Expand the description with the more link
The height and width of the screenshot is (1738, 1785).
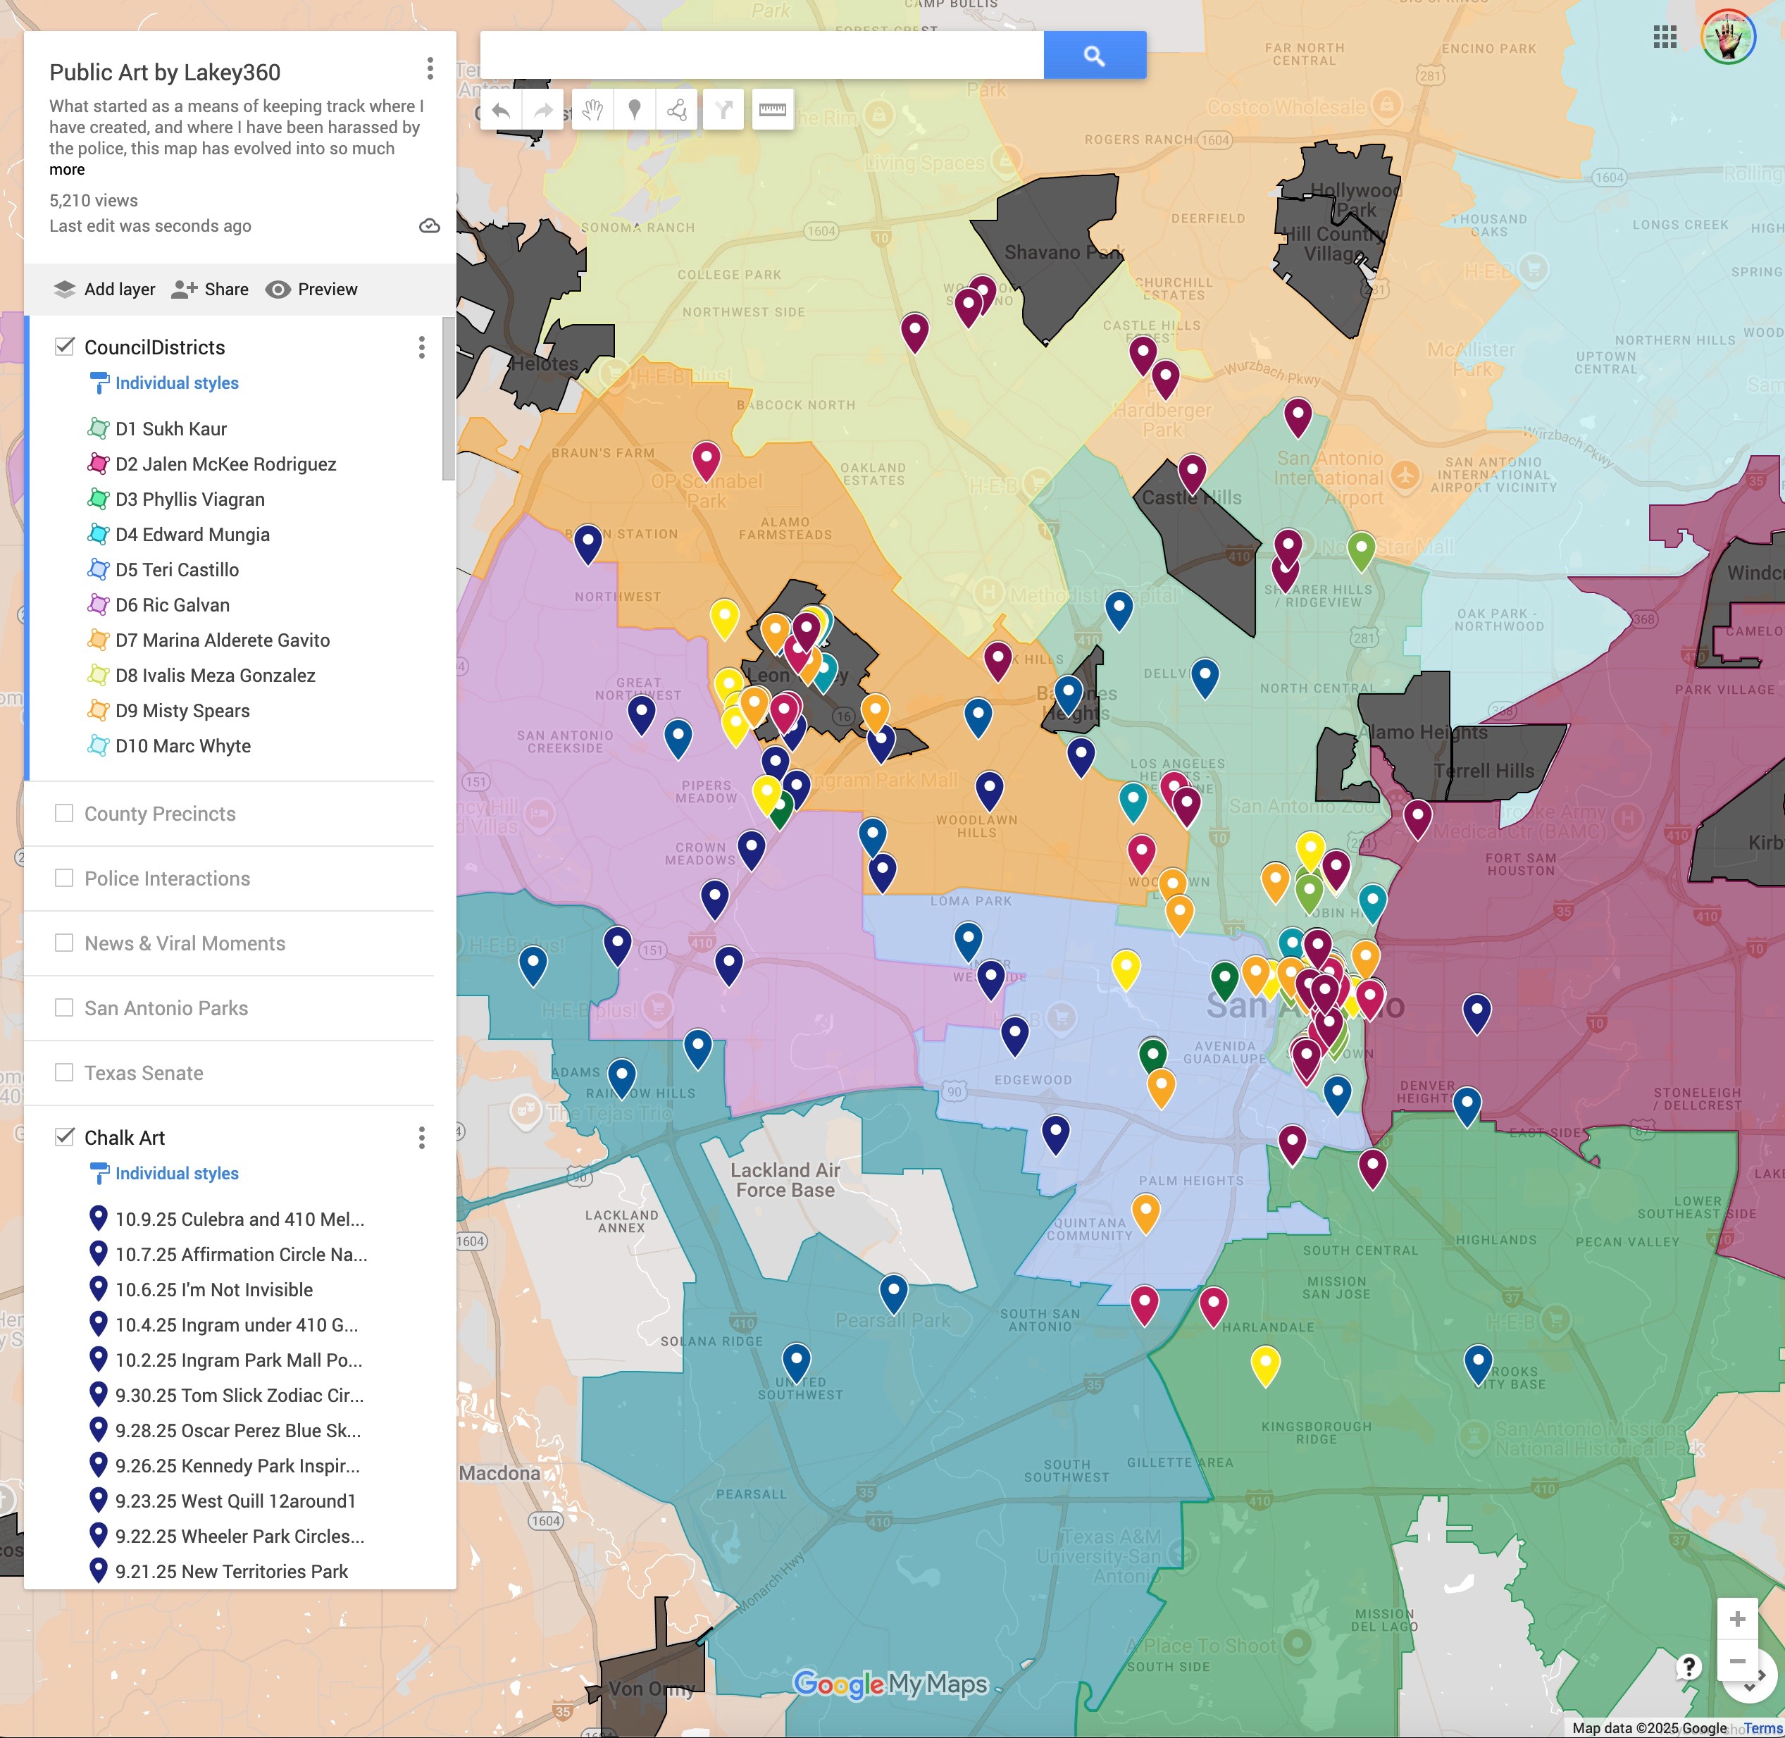(x=67, y=170)
